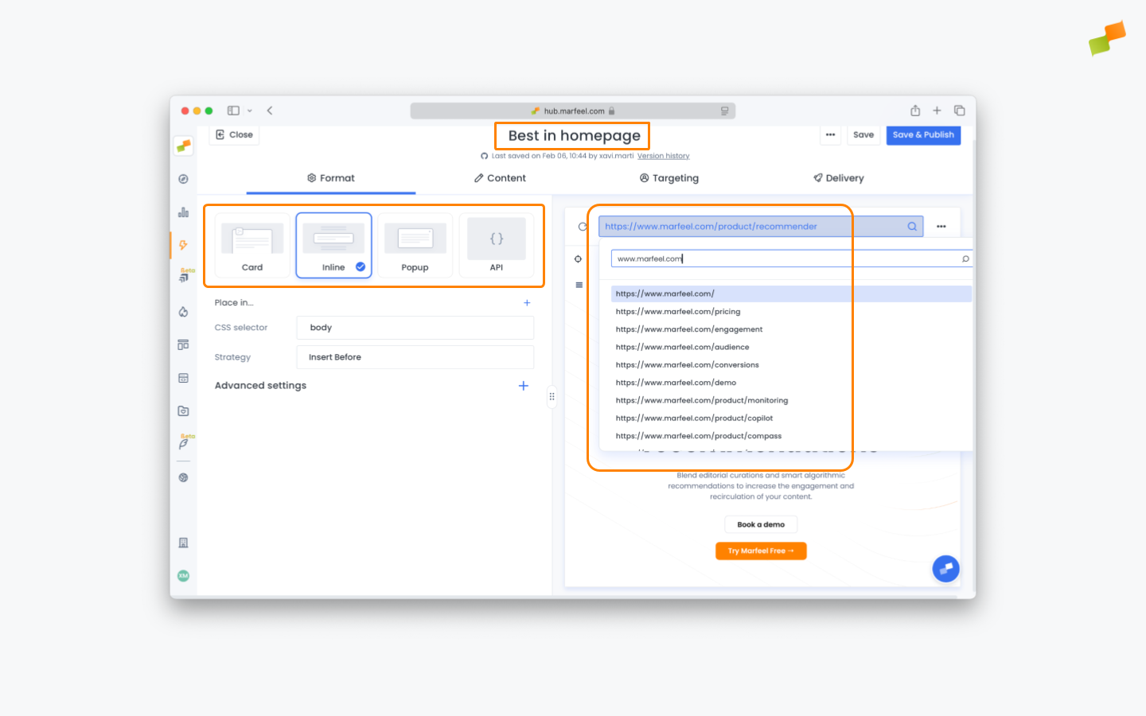This screenshot has height=716, width=1146.
Task: Activate the crosshair element picker in preview panel
Action: (x=579, y=258)
